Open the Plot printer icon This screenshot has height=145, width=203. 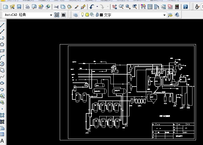27,6
